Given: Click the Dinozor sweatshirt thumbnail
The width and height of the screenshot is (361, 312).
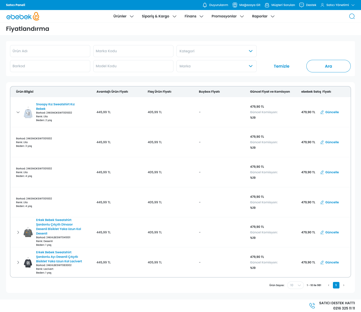Looking at the screenshot, I should [x=28, y=232].
